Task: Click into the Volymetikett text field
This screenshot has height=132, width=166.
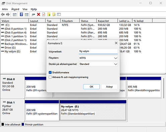Action: [x=98, y=52]
